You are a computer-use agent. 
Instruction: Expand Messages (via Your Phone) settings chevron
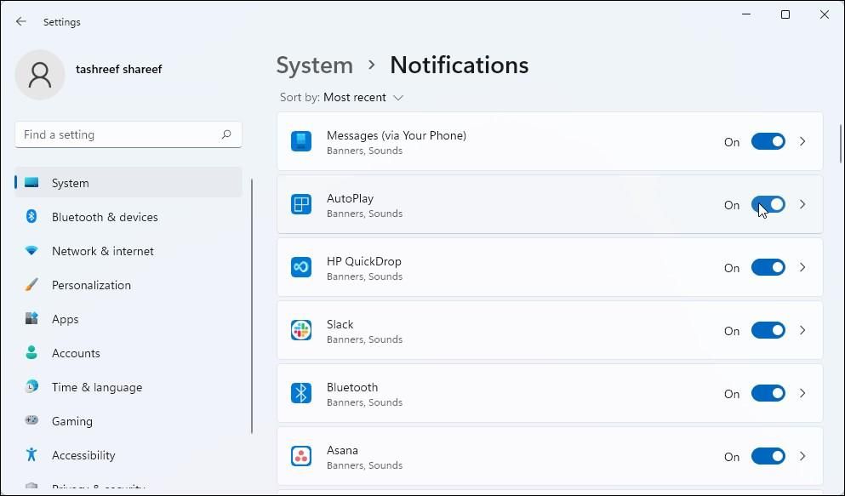point(802,141)
